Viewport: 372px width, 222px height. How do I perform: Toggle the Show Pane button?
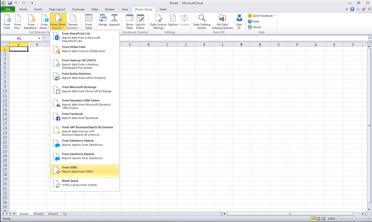[129, 21]
